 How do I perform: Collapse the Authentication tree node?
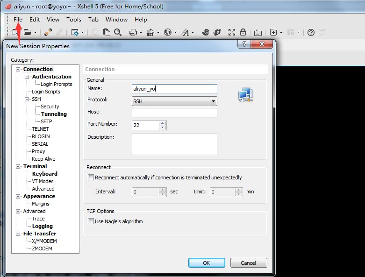tap(27, 77)
